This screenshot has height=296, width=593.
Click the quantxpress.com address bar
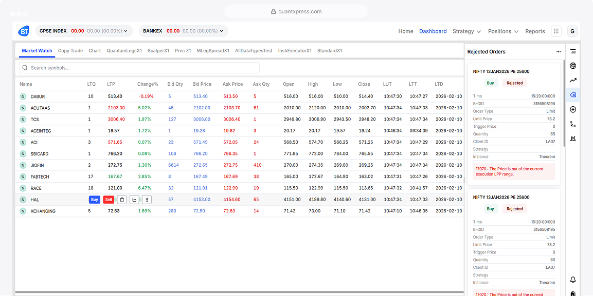(296, 11)
